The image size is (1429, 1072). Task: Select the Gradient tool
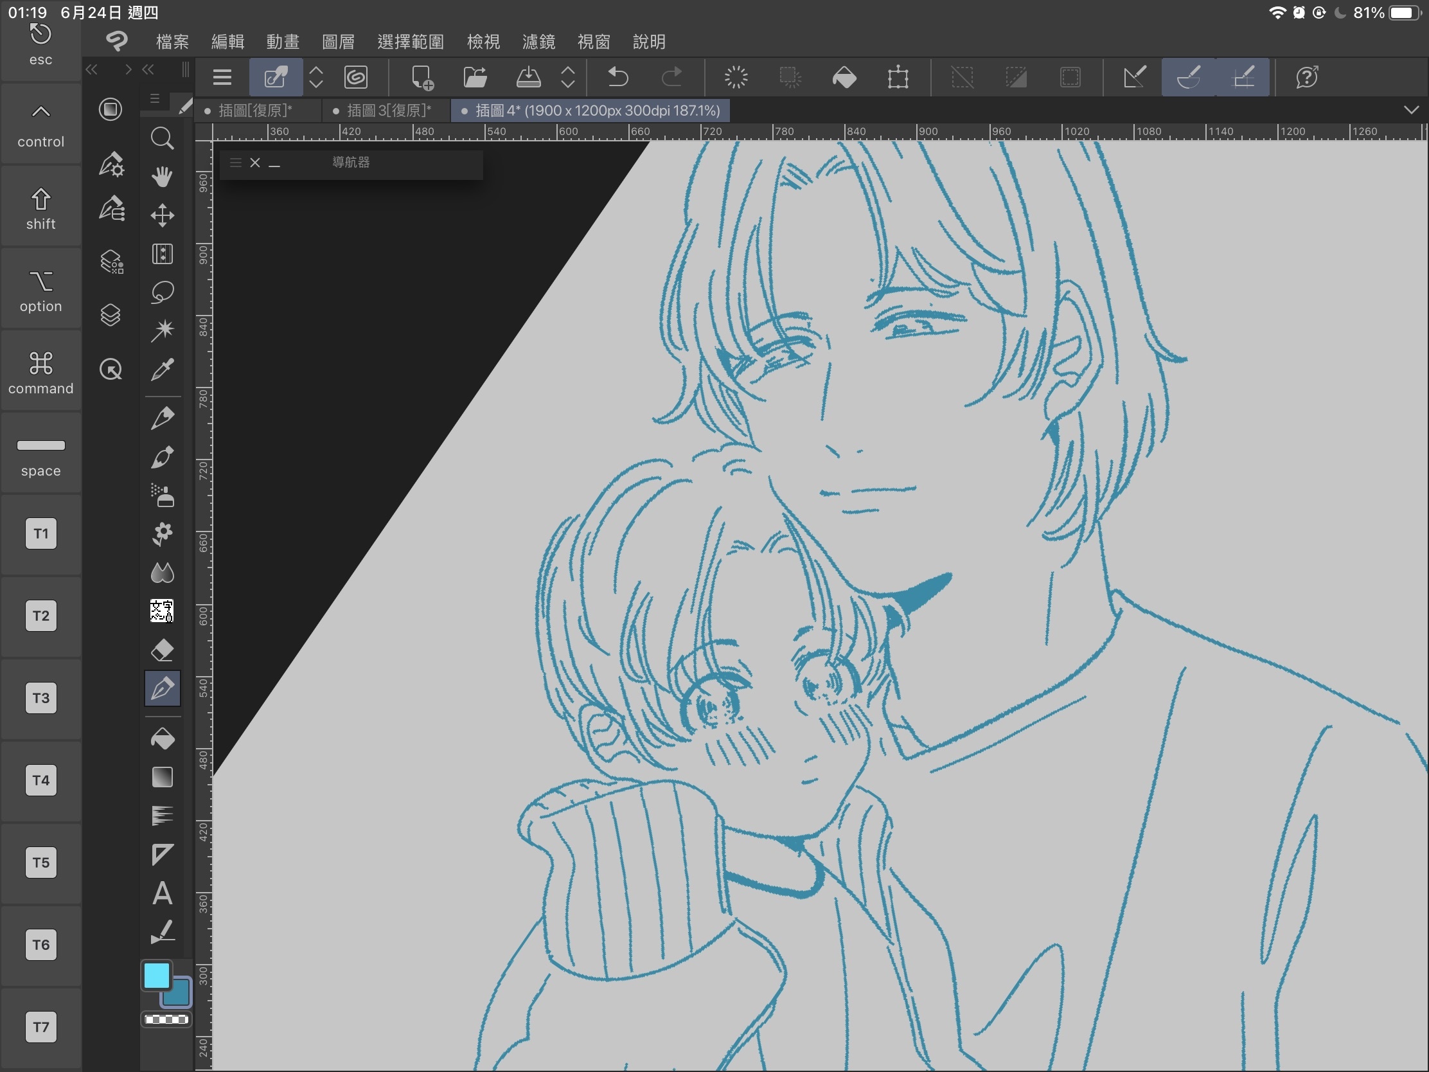pos(162,778)
